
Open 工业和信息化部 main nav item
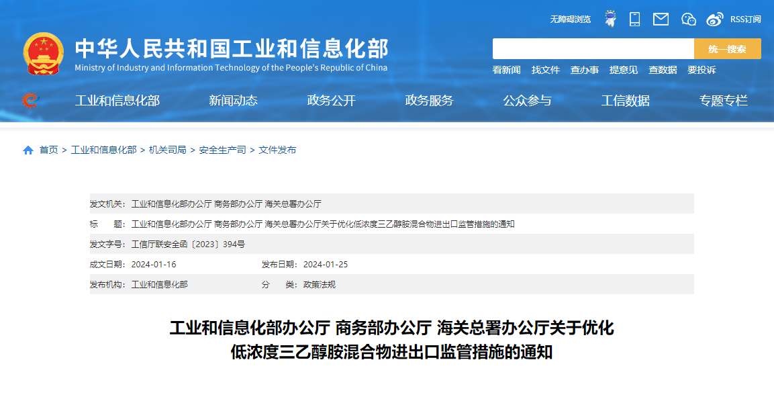(x=117, y=101)
